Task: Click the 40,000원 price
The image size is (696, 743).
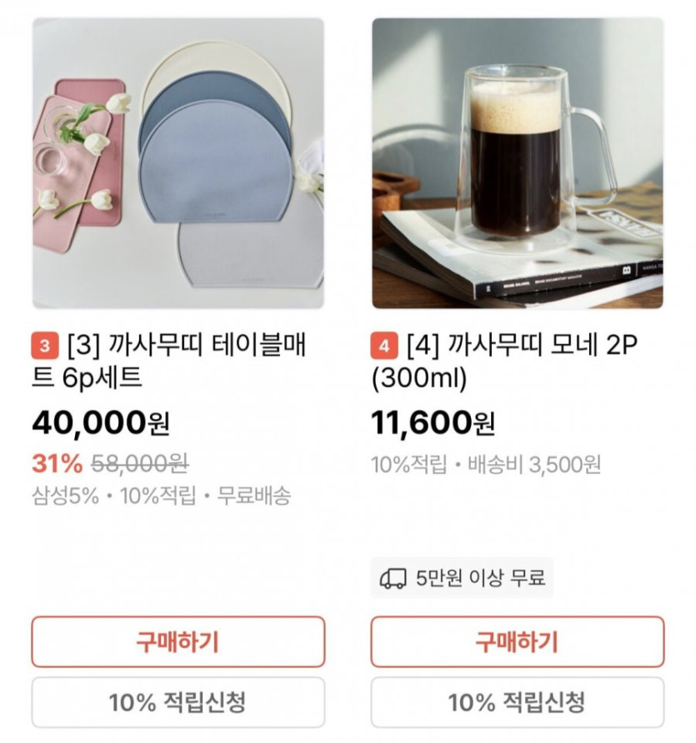Action: 101,424
